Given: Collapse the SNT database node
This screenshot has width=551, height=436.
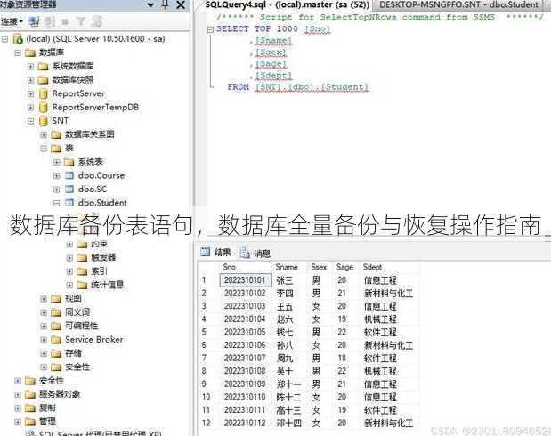Looking at the screenshot, I should tap(30, 121).
